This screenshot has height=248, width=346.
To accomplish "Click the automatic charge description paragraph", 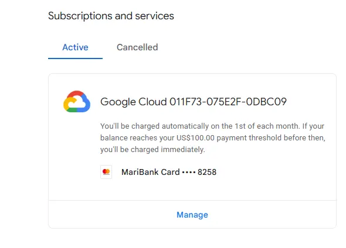I will pyautogui.click(x=213, y=138).
